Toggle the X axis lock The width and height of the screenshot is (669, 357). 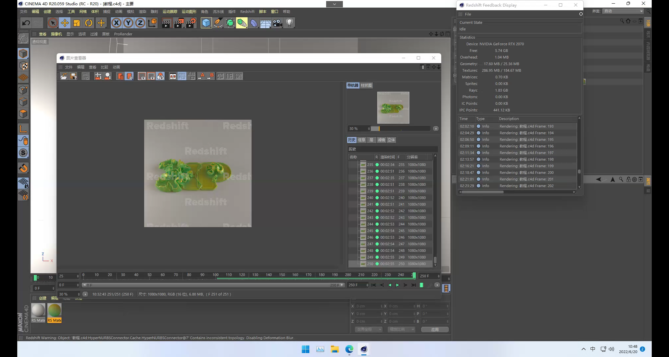coord(116,23)
